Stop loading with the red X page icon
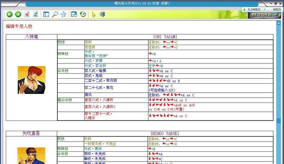Image resolution: width=284 pixels, height=164 pixels. 27,14
